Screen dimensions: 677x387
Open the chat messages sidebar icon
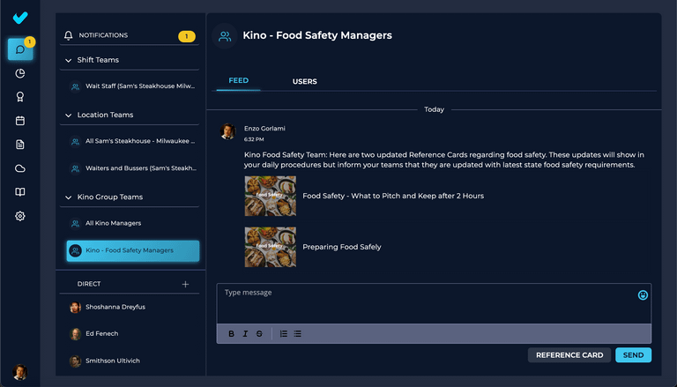pos(20,49)
